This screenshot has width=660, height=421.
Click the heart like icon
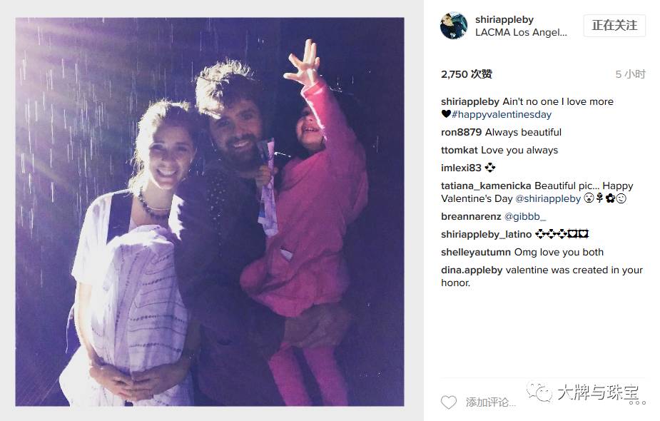click(x=448, y=402)
